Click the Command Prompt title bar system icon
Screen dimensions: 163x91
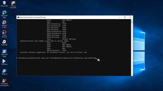pyautogui.click(x=18, y=17)
